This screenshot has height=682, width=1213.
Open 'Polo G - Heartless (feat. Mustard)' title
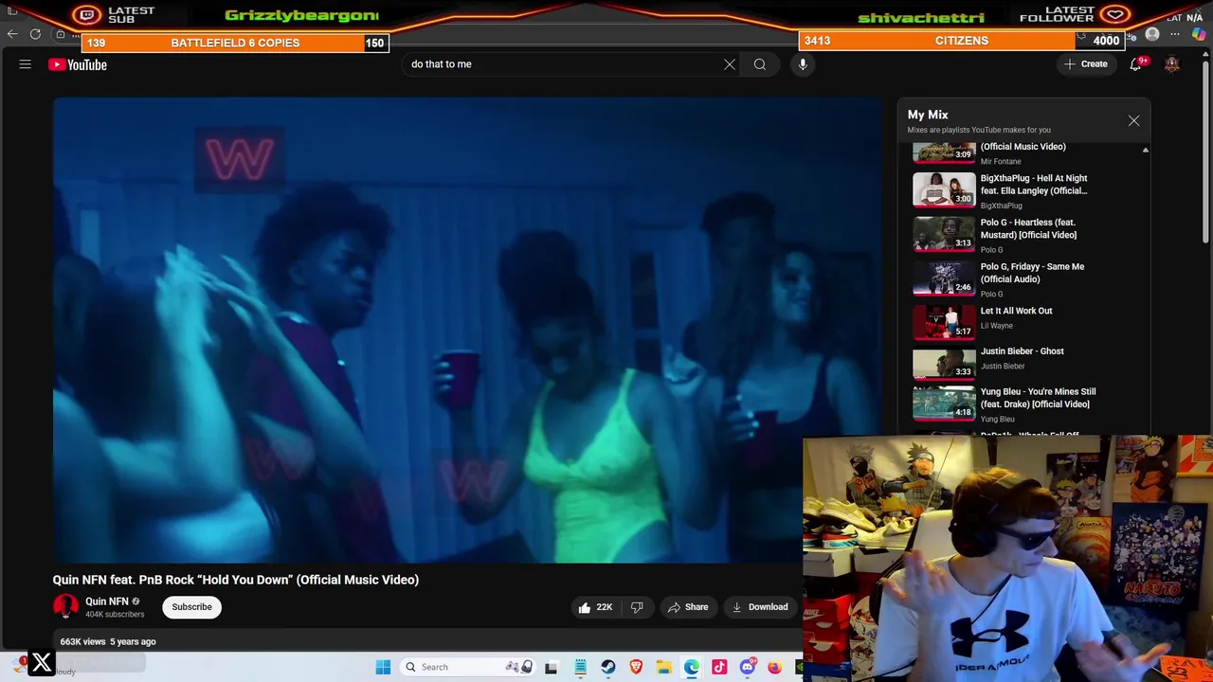tap(1028, 229)
